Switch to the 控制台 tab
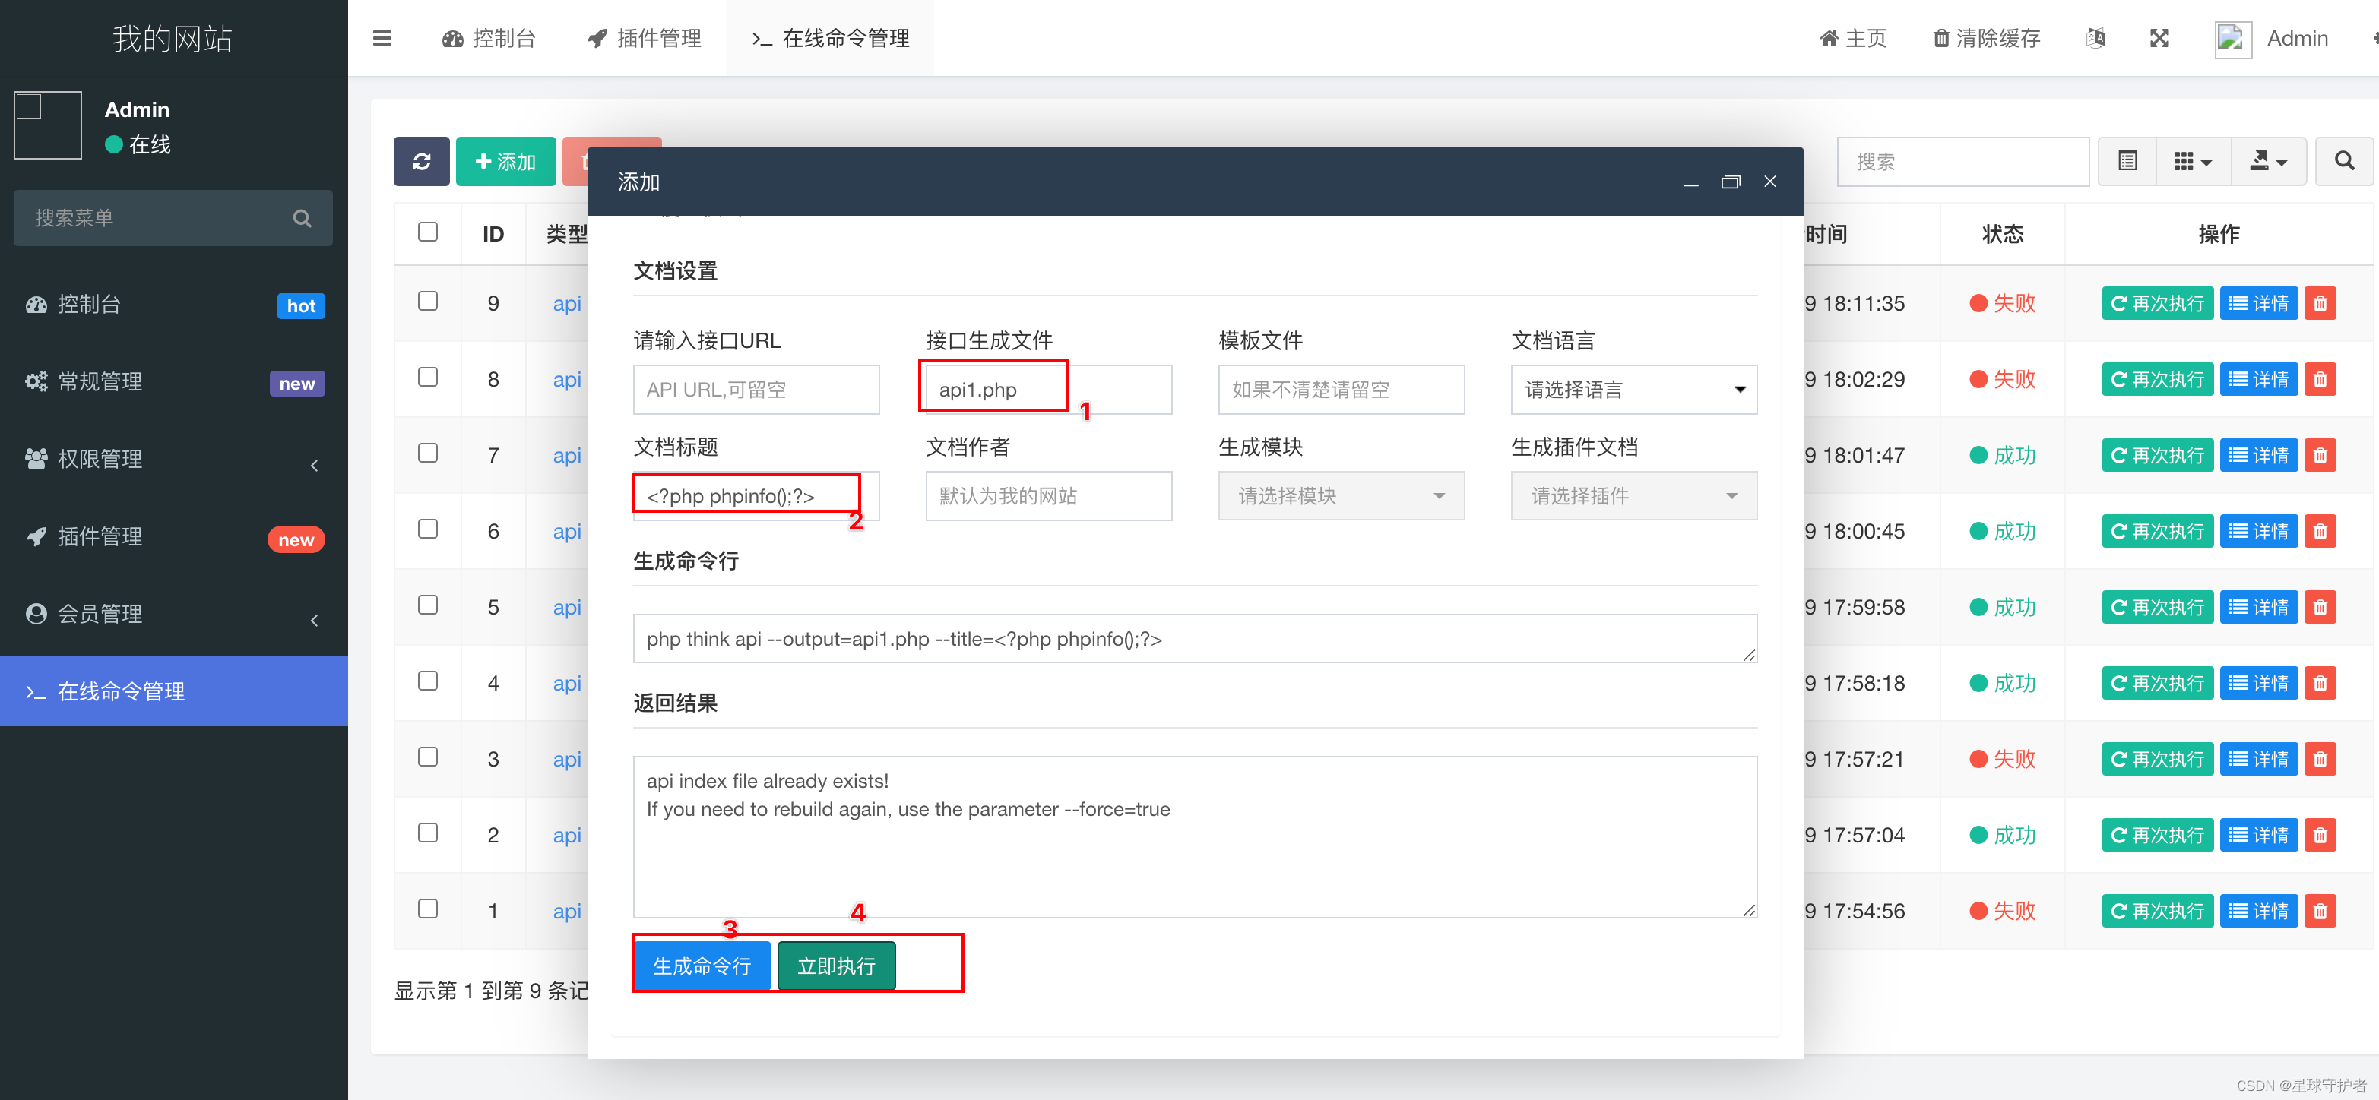The image size is (2379, 1100). click(x=489, y=38)
